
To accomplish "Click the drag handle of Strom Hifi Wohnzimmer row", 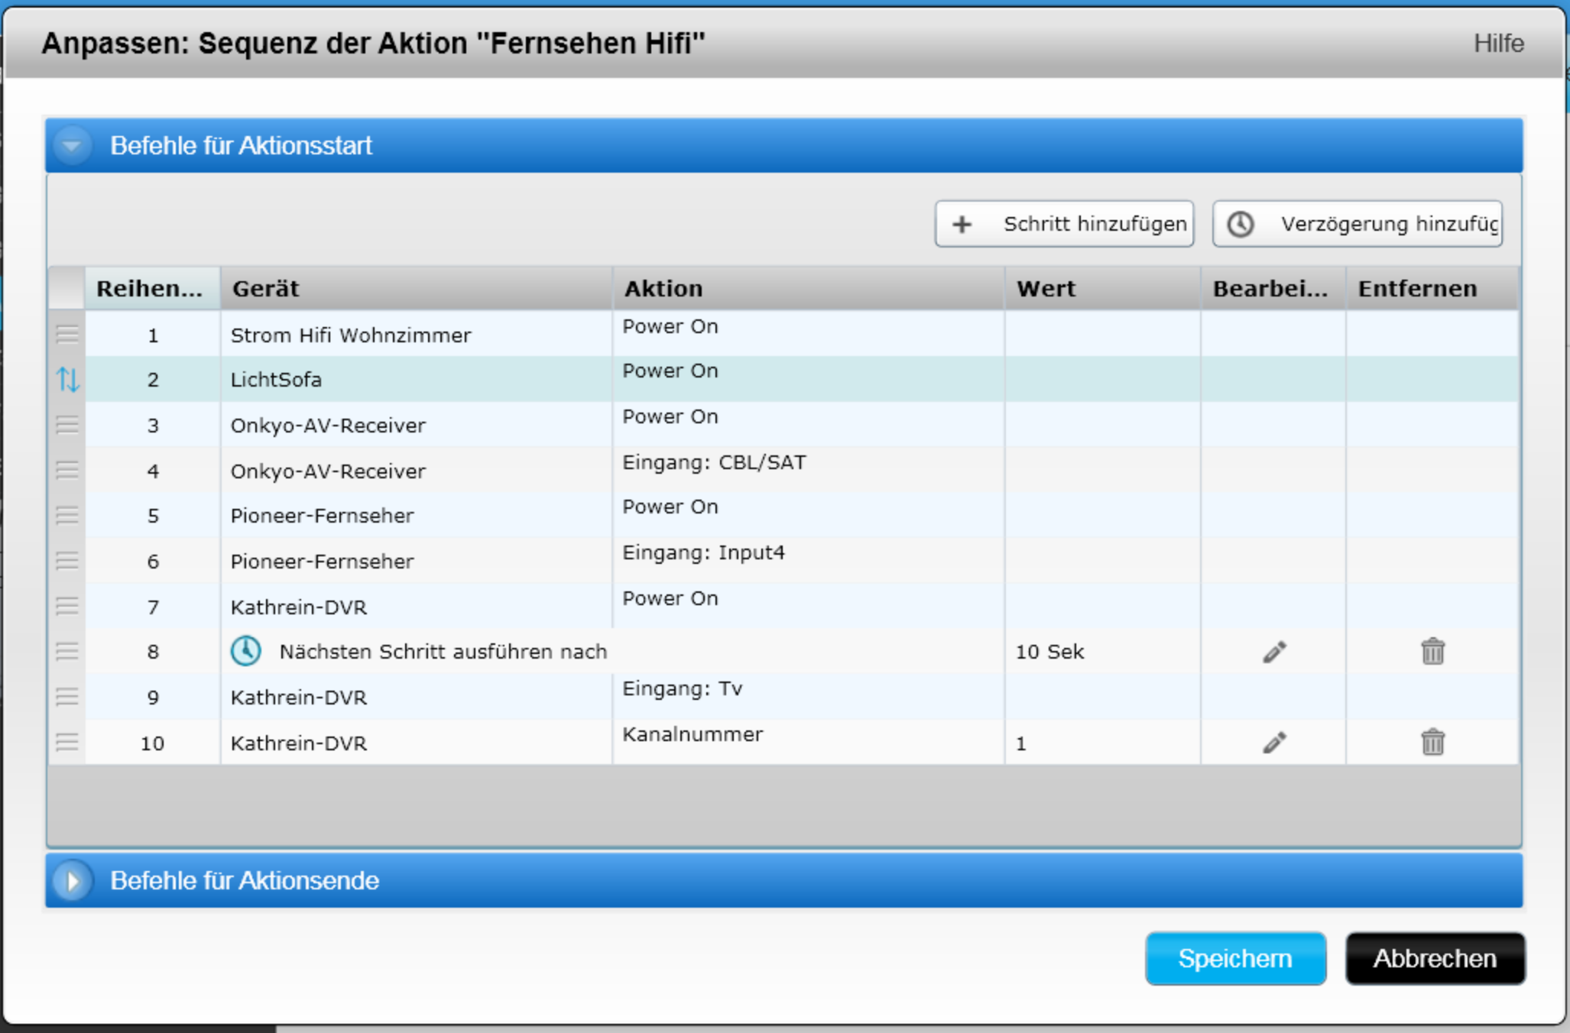I will [x=67, y=334].
